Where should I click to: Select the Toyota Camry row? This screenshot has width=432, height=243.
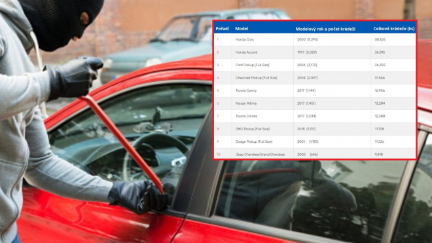(x=315, y=90)
